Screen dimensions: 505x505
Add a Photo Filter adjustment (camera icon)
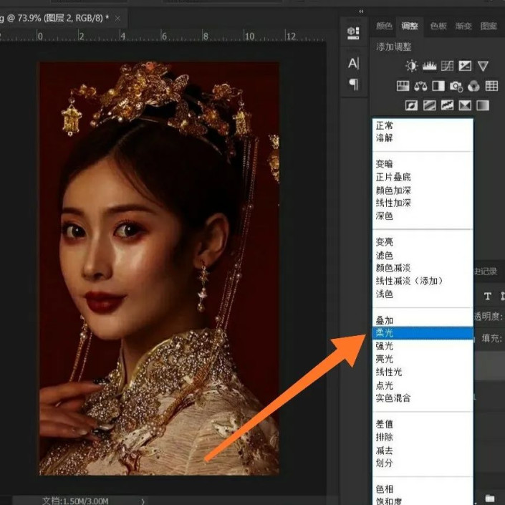coord(456,86)
